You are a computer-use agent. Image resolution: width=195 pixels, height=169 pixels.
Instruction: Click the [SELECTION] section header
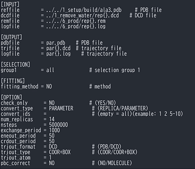(x=15, y=65)
